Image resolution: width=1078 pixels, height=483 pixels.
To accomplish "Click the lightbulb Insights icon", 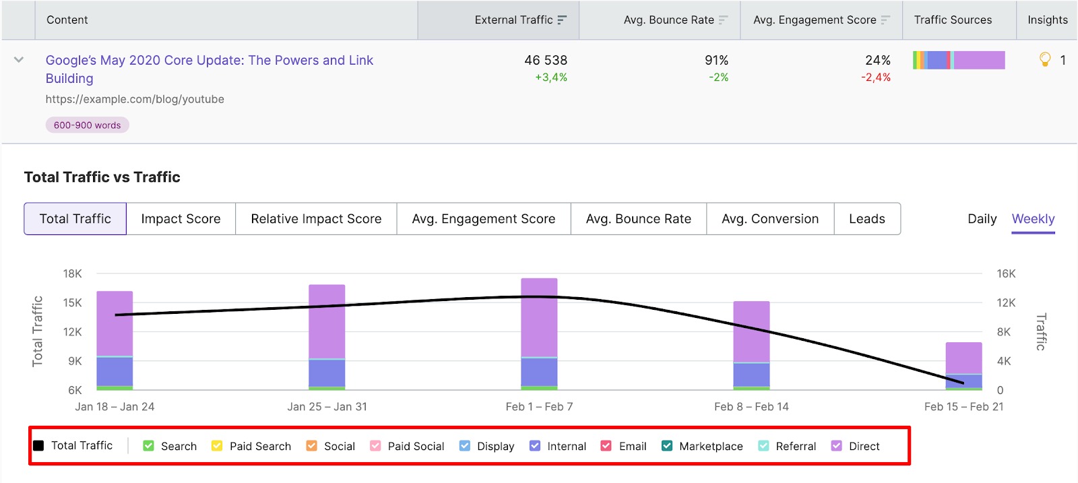I will (1045, 60).
